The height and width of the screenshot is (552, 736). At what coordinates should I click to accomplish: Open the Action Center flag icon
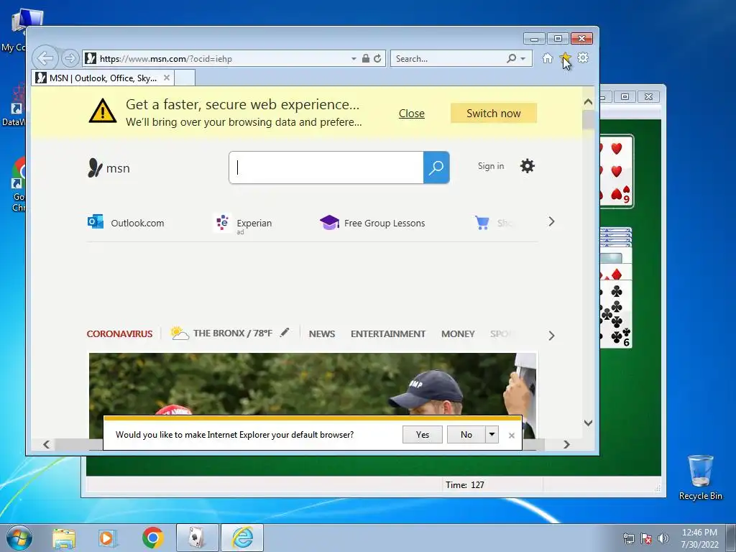[x=646, y=538]
